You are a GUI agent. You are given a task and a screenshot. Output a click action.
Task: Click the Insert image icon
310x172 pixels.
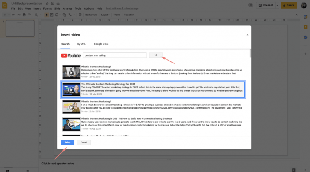point(57,15)
